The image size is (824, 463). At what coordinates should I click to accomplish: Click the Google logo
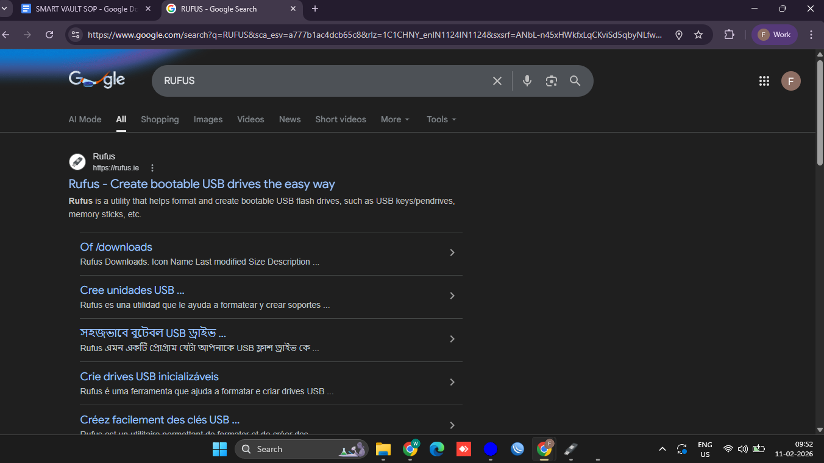[96, 79]
